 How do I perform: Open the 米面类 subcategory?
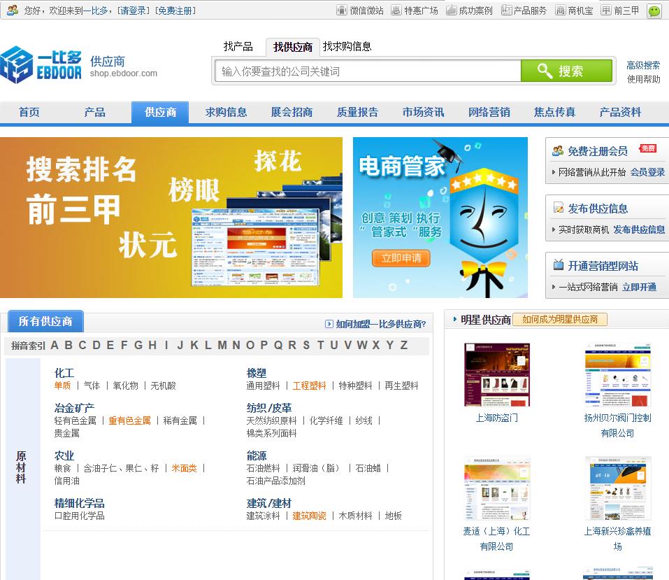point(185,468)
